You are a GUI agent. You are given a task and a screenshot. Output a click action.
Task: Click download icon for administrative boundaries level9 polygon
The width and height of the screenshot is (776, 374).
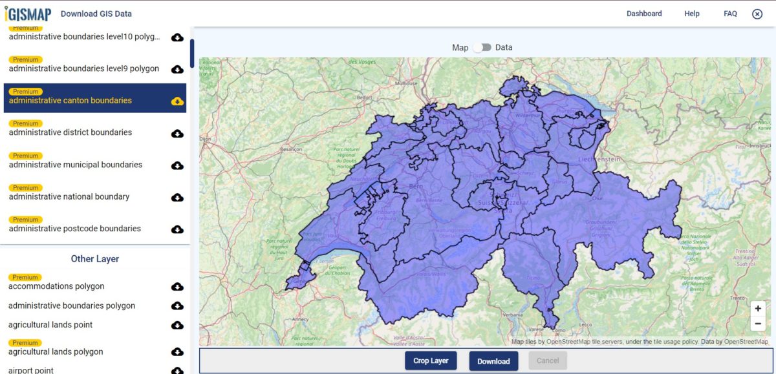[x=177, y=69]
